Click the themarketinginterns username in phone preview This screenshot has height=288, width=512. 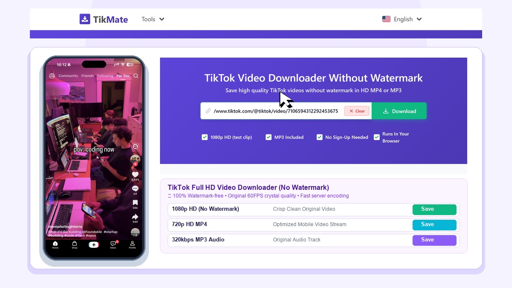(65, 227)
